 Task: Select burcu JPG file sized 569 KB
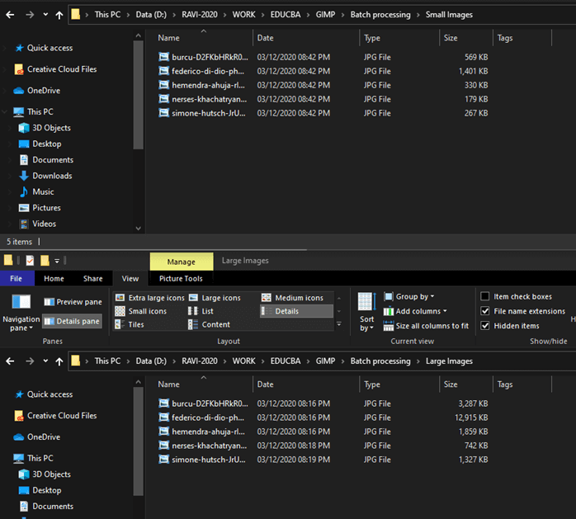click(323, 57)
